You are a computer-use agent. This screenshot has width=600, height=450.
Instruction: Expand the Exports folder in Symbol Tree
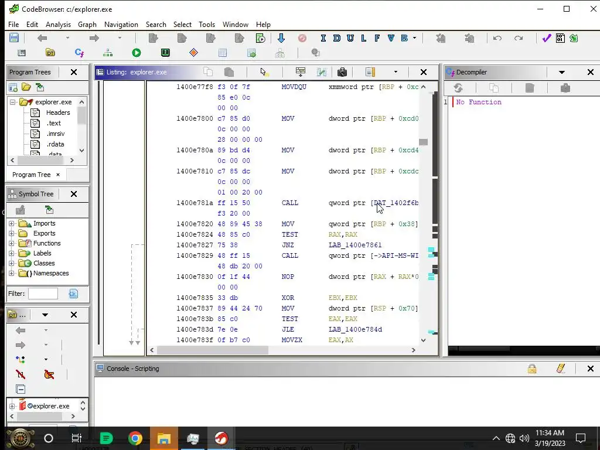[x=12, y=233]
